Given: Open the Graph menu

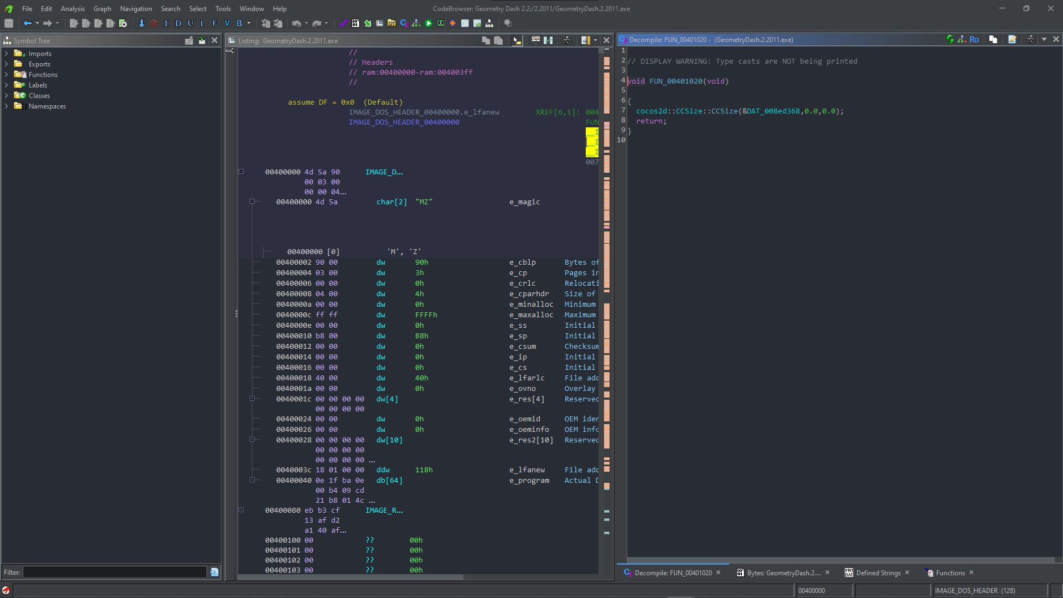Looking at the screenshot, I should [102, 8].
